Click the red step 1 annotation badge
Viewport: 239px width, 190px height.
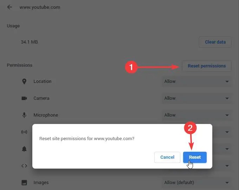coord(131,67)
